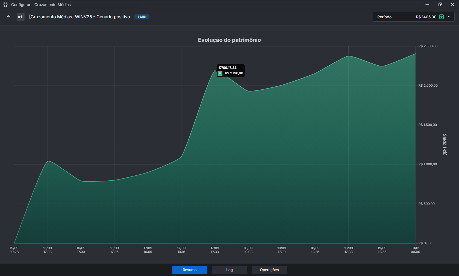Click the #11 strategy number badge
Image resolution: width=459 pixels, height=276 pixels.
[21, 17]
